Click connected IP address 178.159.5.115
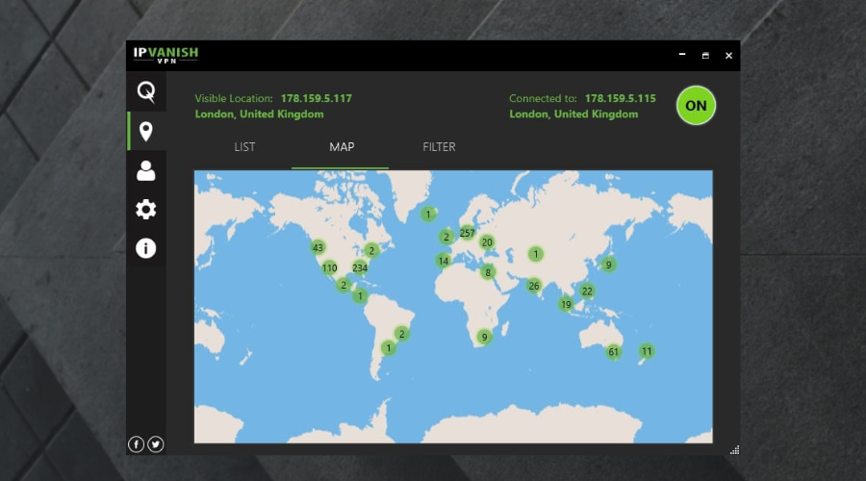 click(x=621, y=98)
